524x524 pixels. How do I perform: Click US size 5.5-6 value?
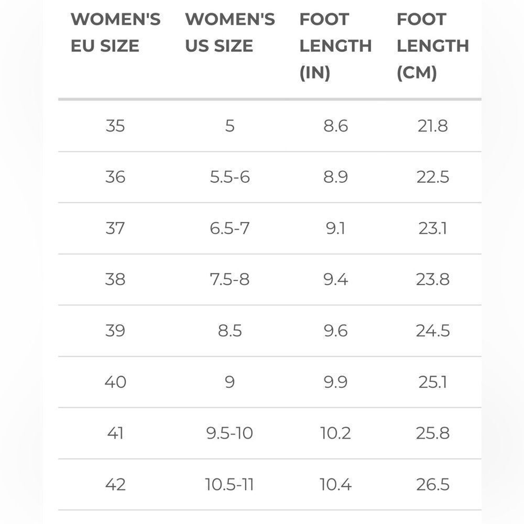(230, 177)
